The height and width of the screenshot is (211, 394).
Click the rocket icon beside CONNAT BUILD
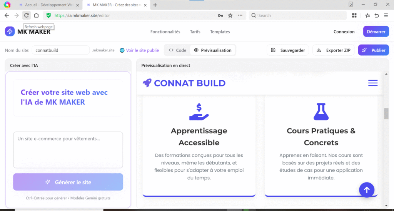(x=147, y=83)
